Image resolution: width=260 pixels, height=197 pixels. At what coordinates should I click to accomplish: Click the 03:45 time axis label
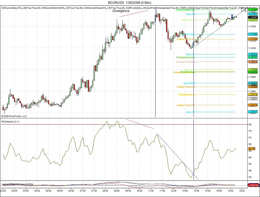pyautogui.click(x=25, y=191)
